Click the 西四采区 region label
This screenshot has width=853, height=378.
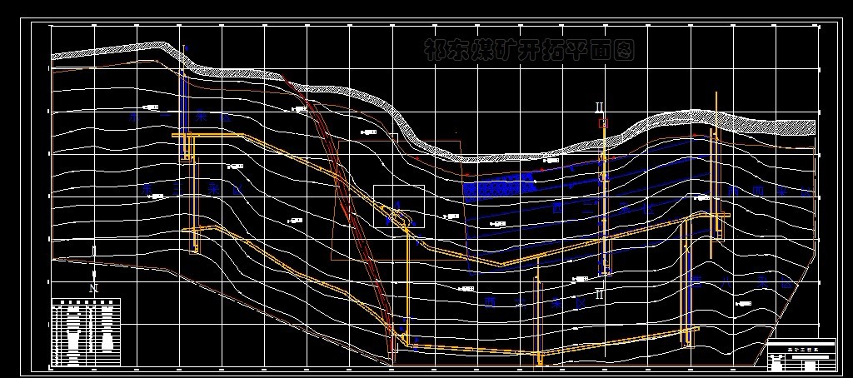[770, 191]
